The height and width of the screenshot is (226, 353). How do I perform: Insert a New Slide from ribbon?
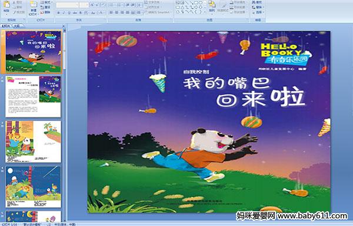(x=34, y=8)
